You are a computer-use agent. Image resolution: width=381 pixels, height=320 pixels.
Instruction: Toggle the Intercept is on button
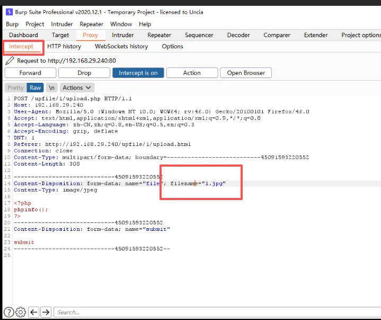(138, 73)
